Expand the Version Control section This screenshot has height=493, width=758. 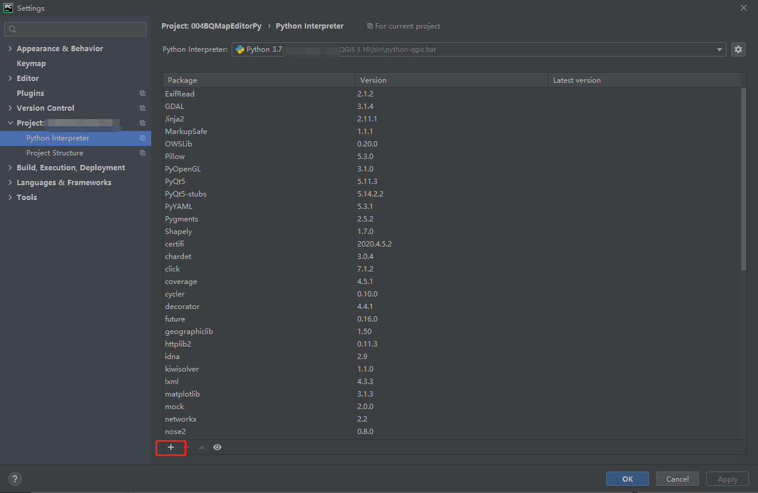[x=10, y=108]
